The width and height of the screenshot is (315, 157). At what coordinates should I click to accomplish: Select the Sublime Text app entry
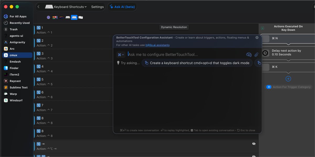[17, 87]
